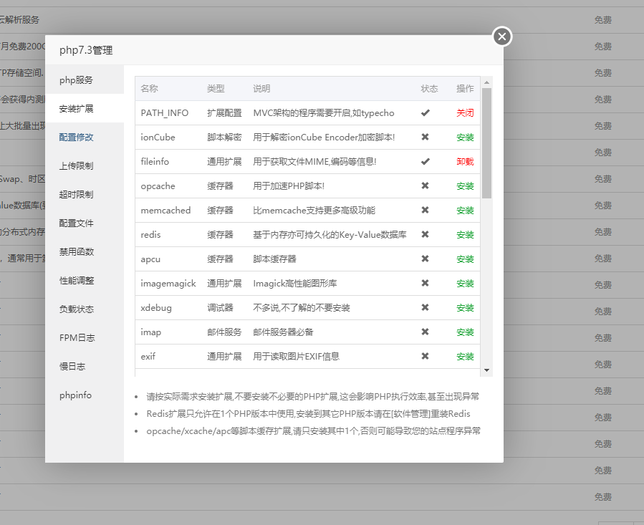The height and width of the screenshot is (525, 644).
Task: Uninstall the fileinfo extension
Action: [x=465, y=161]
